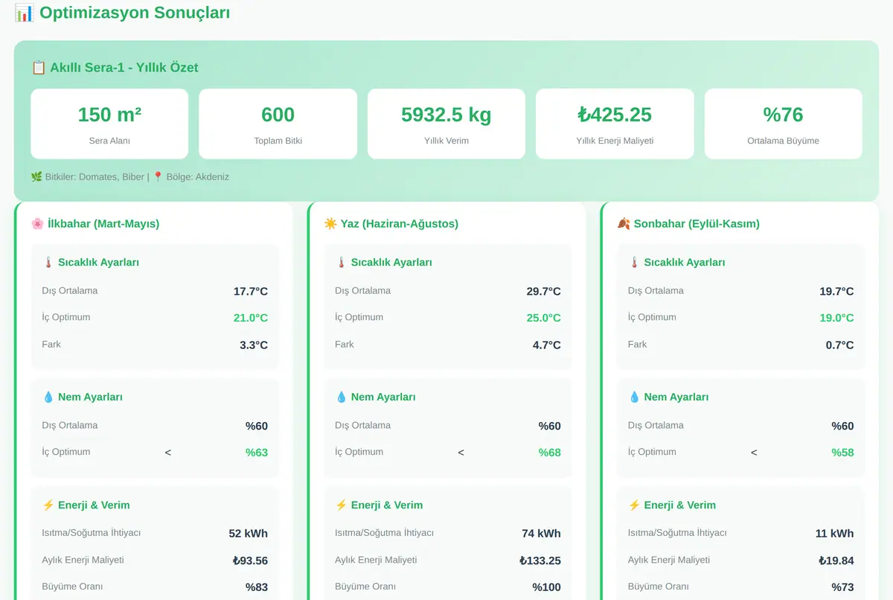Click the lightning icon in Yaz Enerji & Verim
Image resolution: width=893 pixels, height=600 pixels.
tap(342, 505)
